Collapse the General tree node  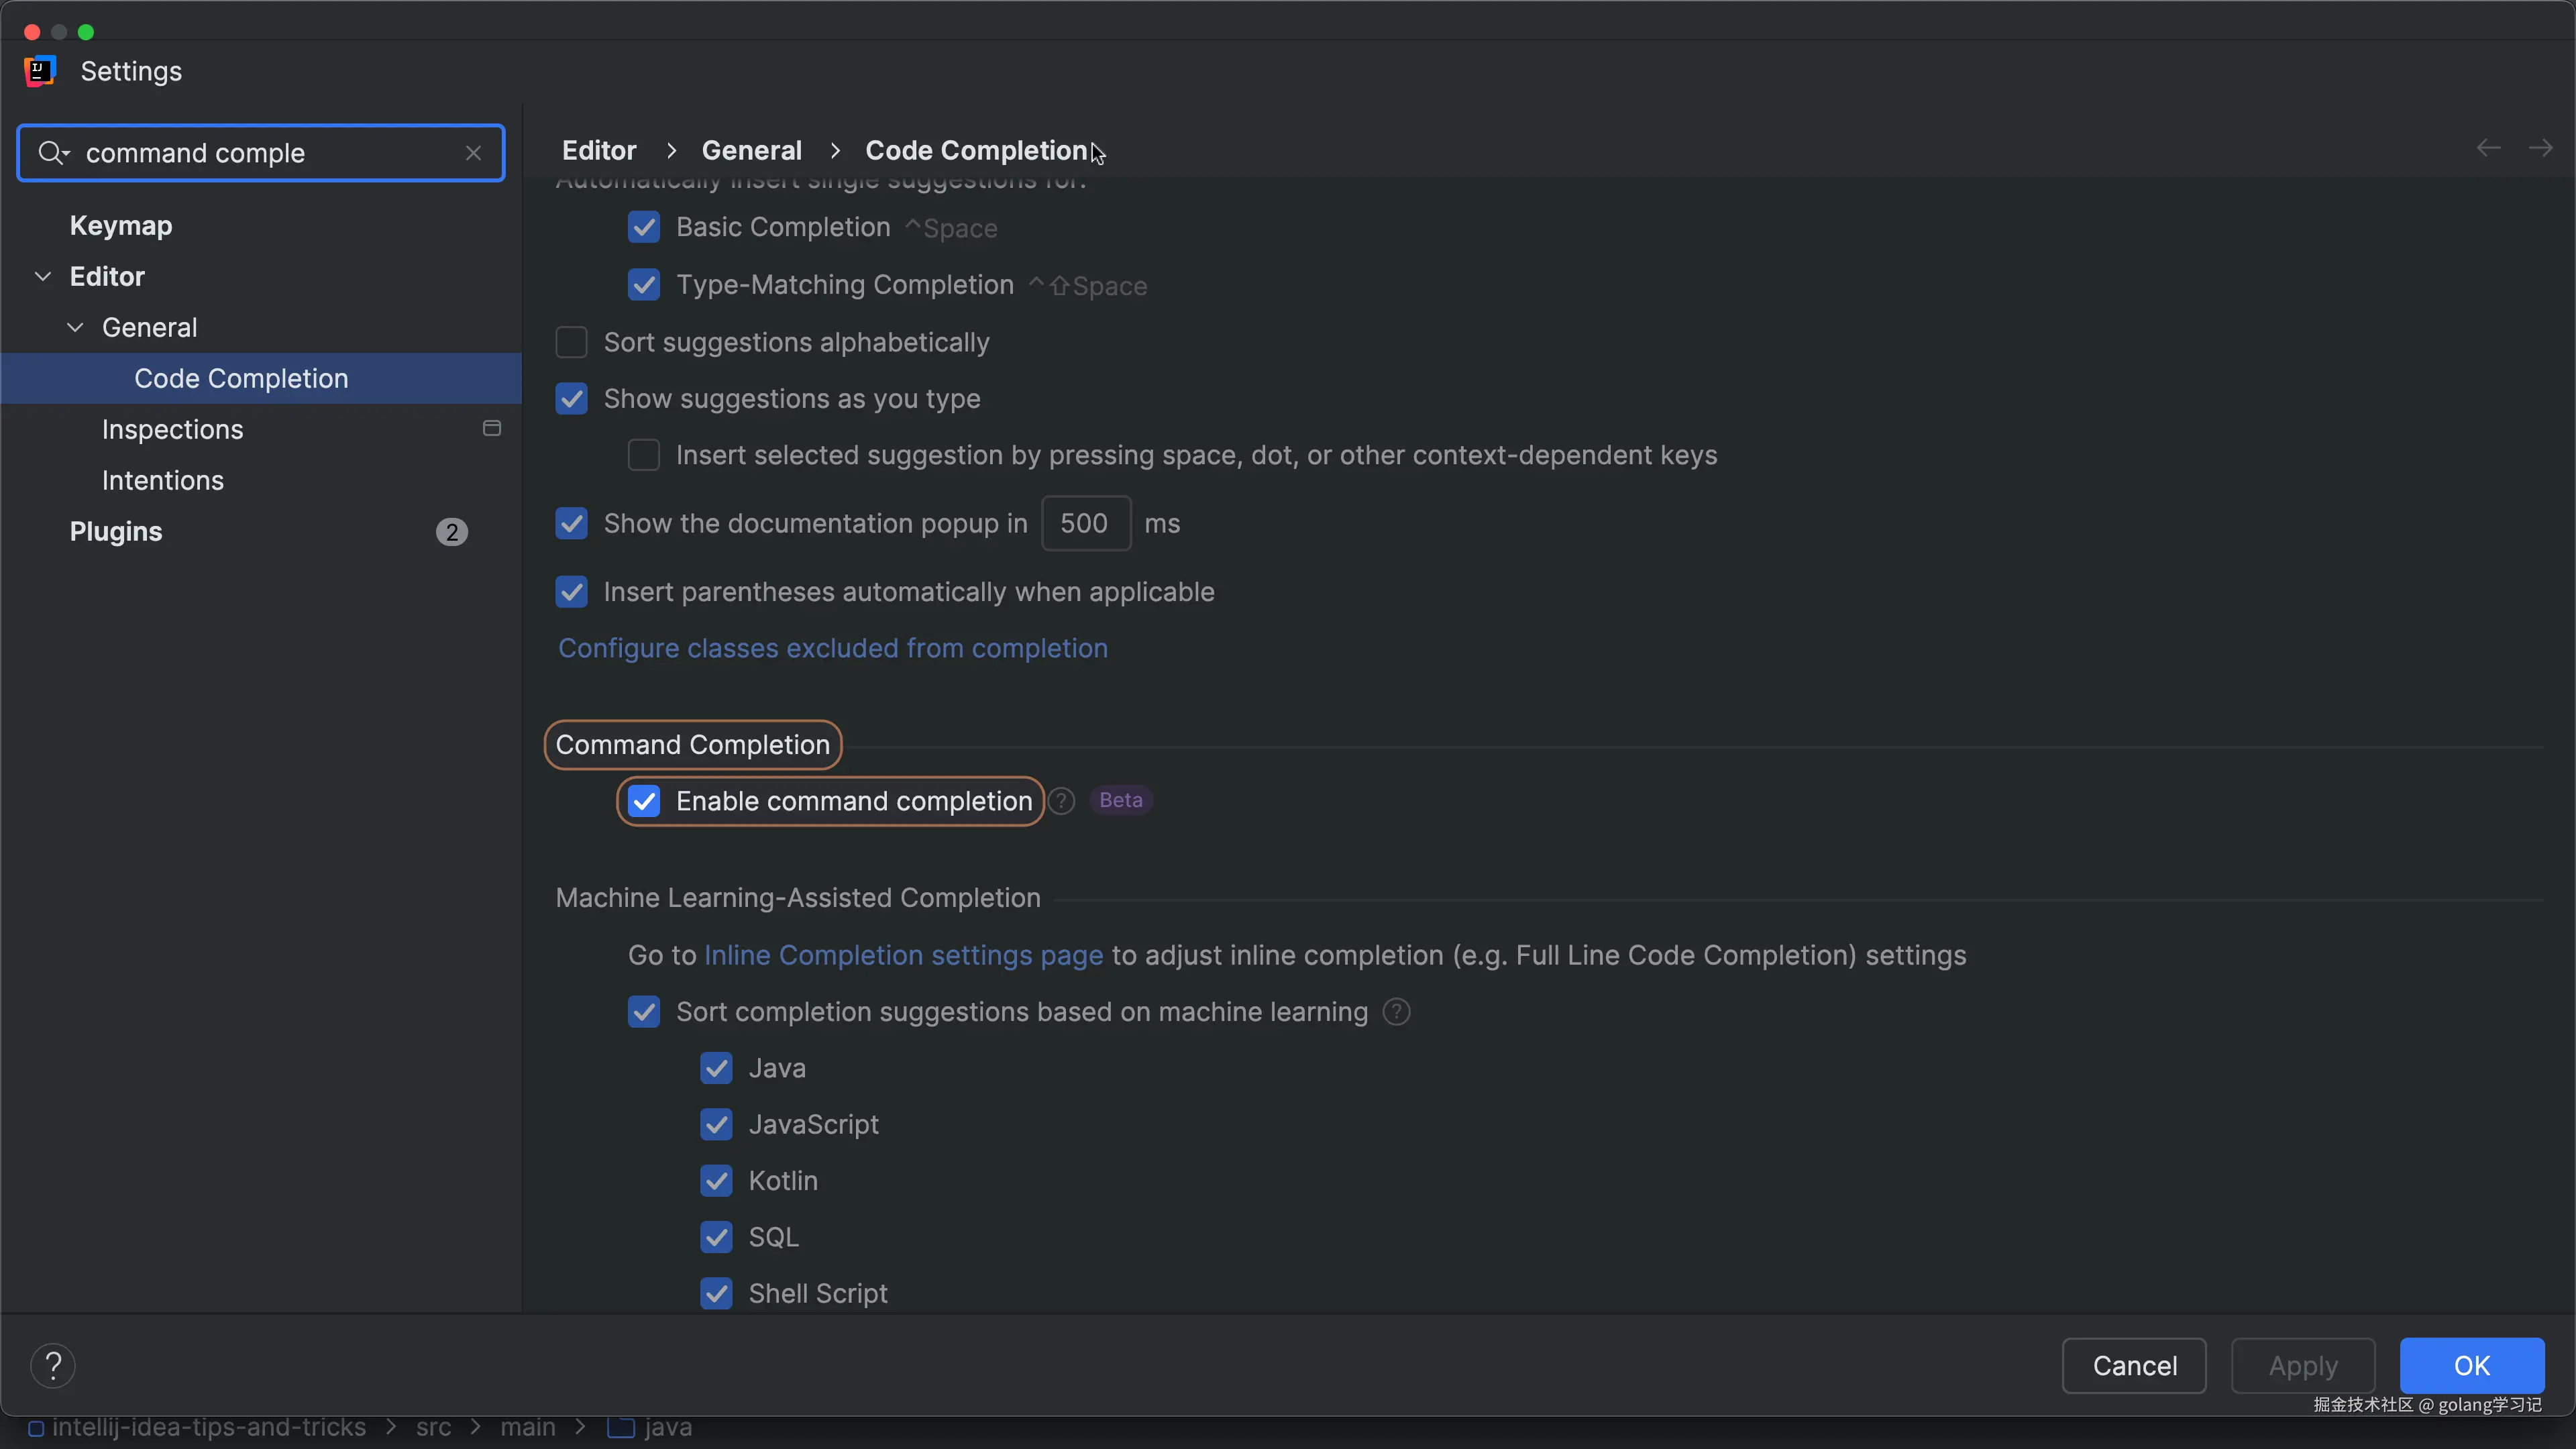[75, 328]
